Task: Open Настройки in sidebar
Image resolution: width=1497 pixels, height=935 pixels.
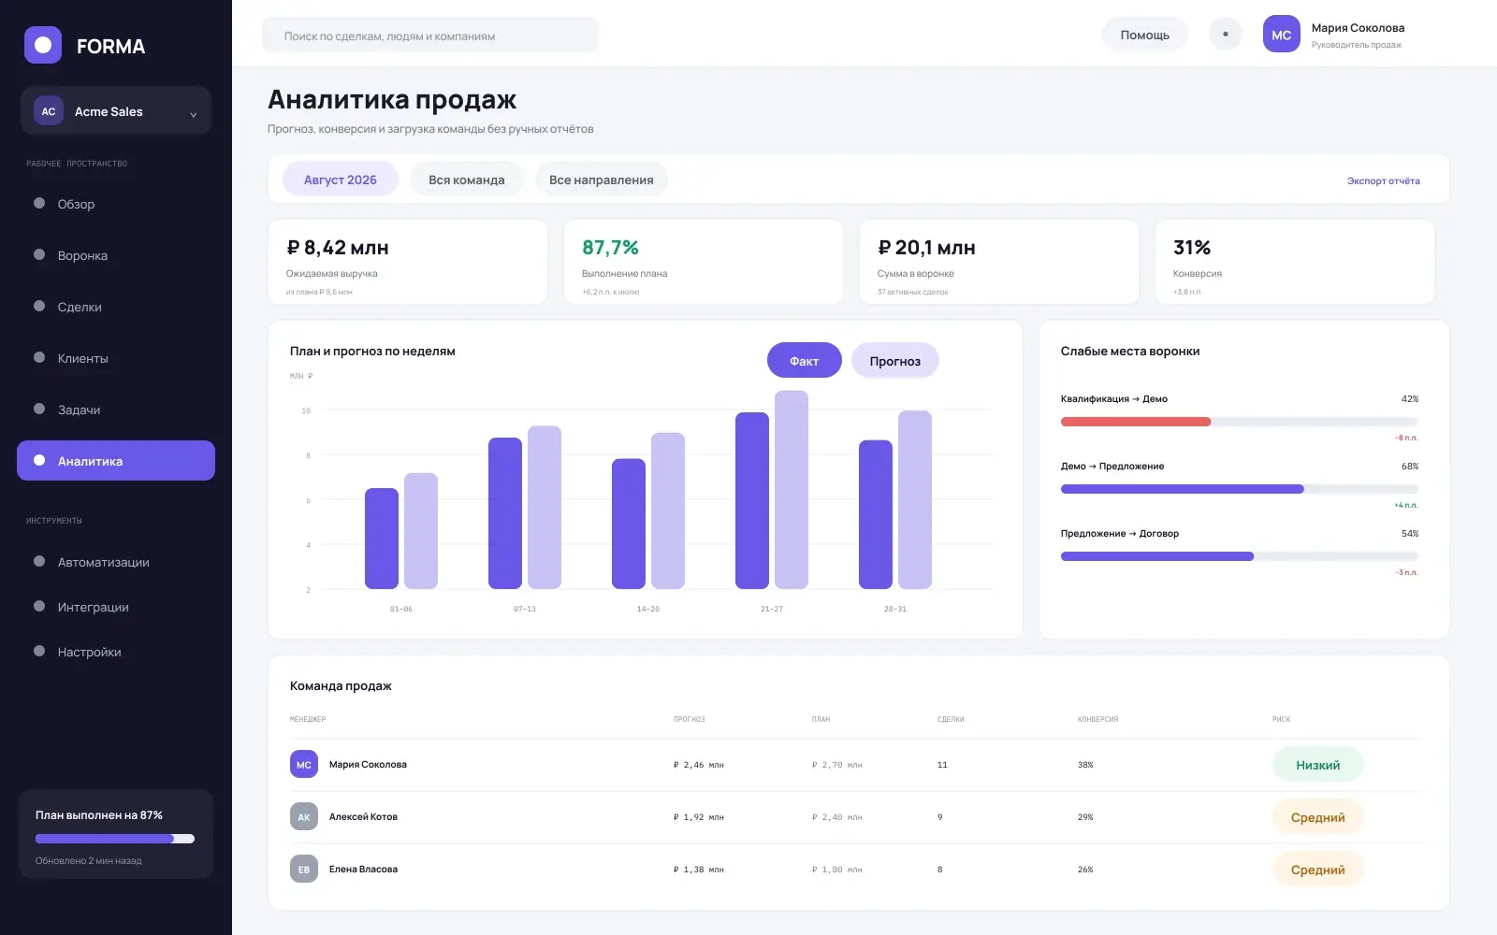Action: [x=116, y=652]
